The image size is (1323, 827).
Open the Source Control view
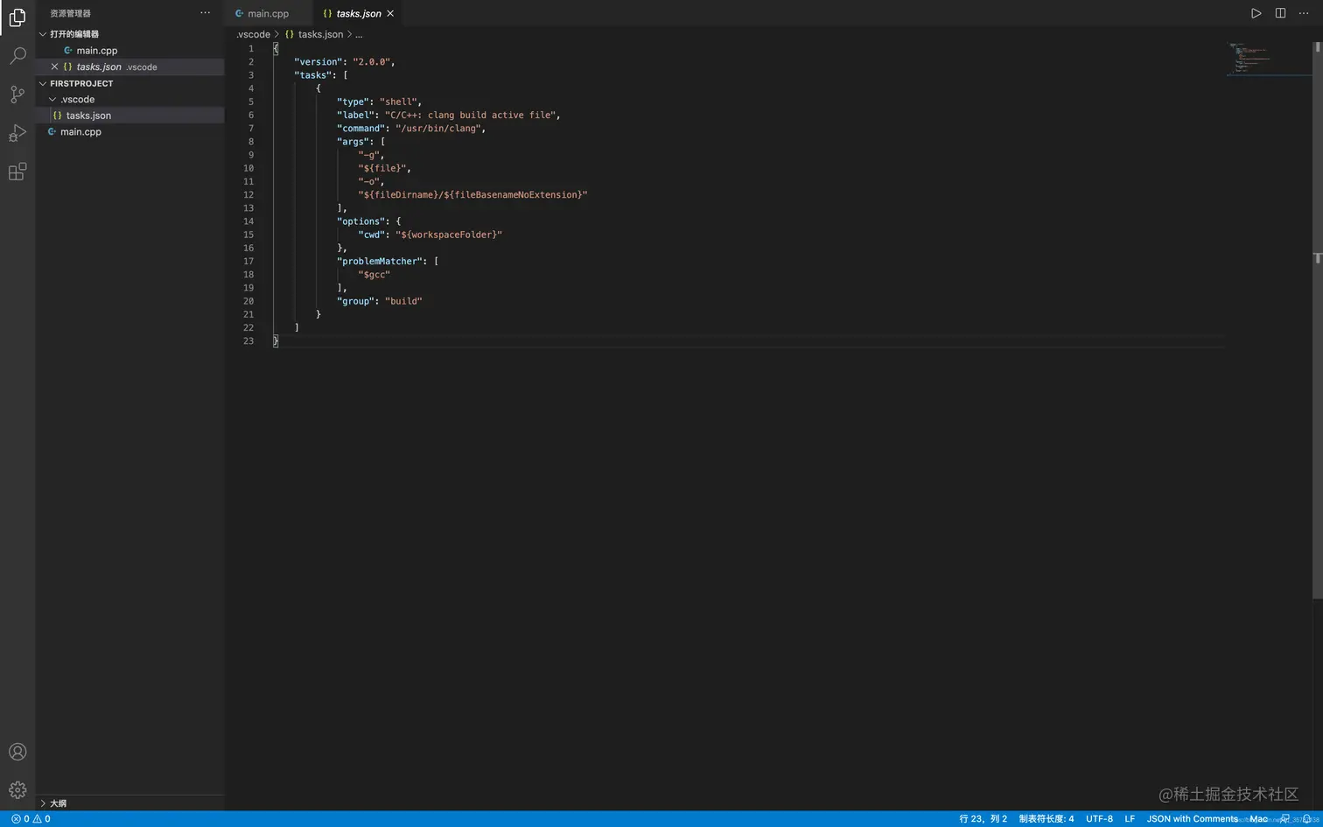tap(17, 94)
